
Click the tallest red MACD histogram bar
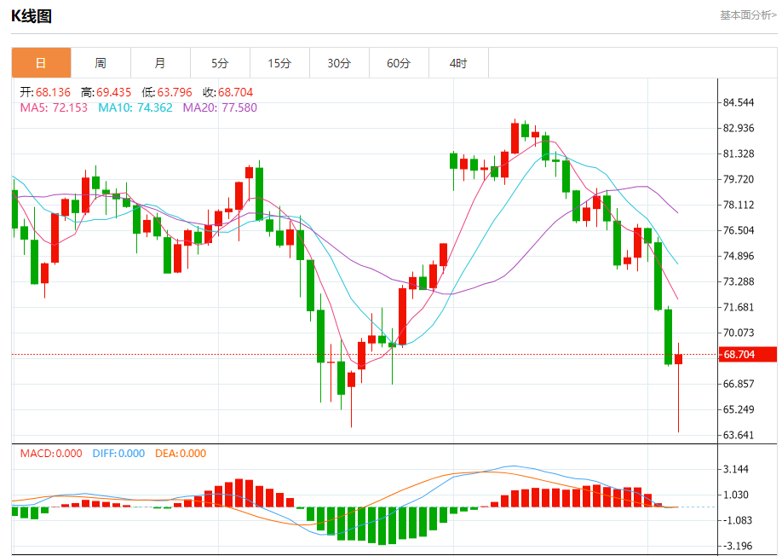tap(239, 493)
